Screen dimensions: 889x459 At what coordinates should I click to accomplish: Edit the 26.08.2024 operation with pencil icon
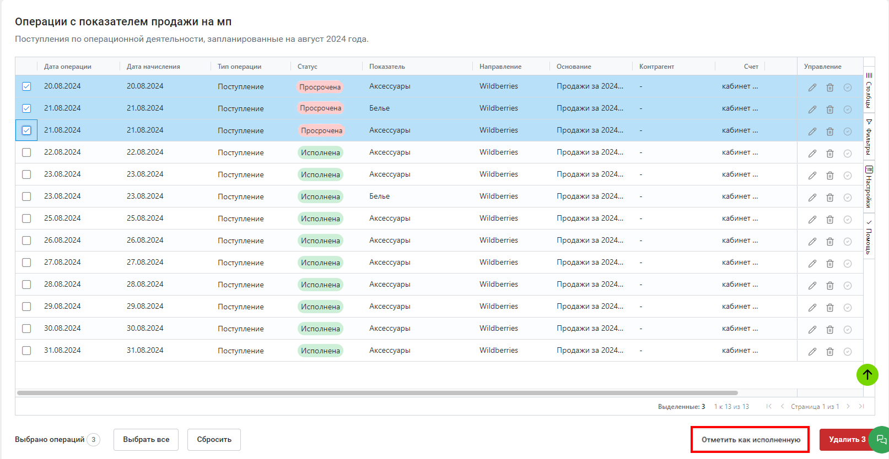(x=812, y=242)
